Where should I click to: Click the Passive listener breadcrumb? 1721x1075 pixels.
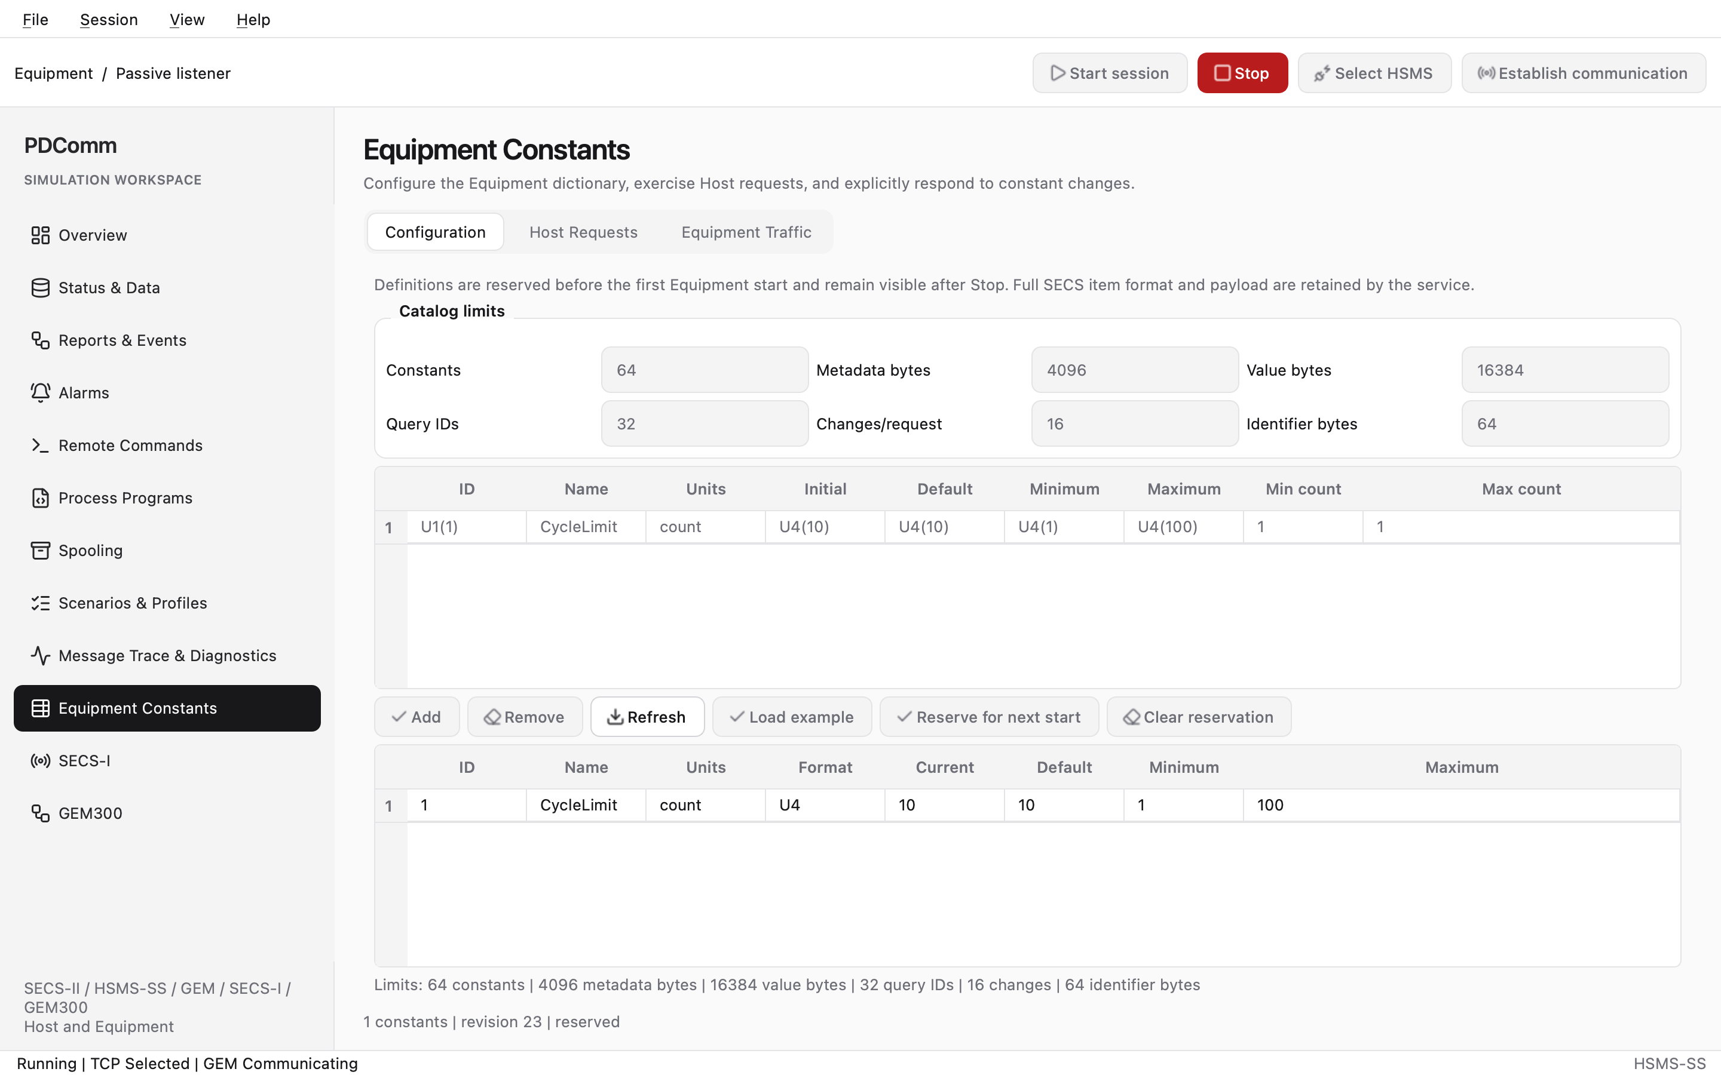[173, 73]
